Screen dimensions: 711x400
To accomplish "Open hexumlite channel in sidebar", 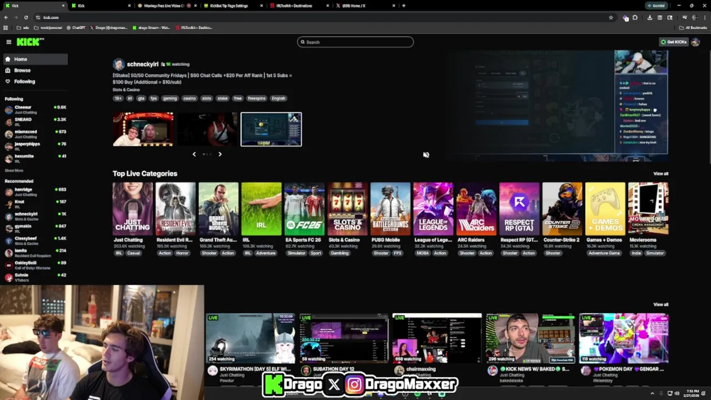I will tap(34, 158).
